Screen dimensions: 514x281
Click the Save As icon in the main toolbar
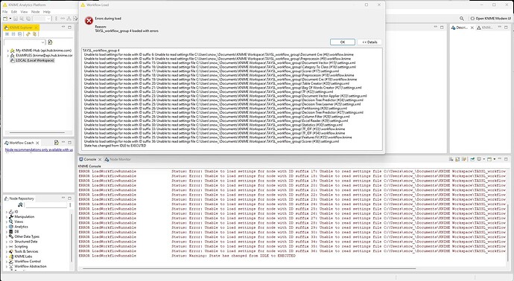(x=22, y=19)
